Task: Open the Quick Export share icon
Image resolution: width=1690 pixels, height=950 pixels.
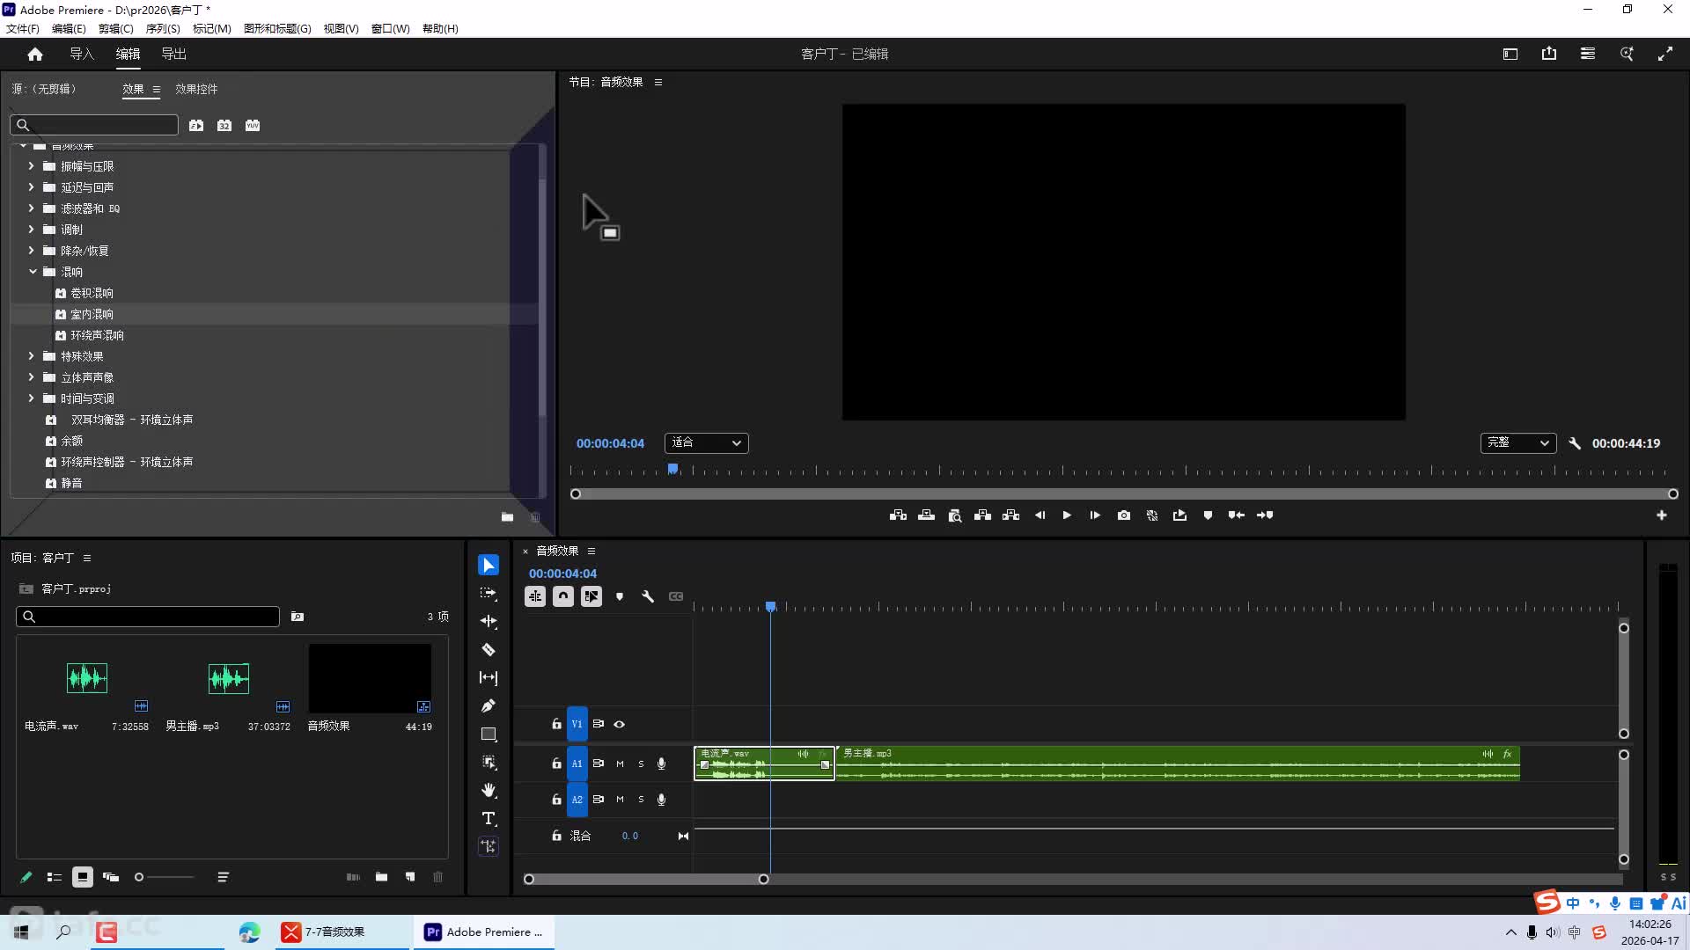Action: tap(1549, 54)
